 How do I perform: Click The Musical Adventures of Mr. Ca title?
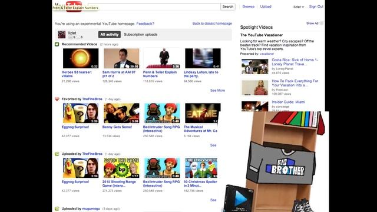pyautogui.click(x=200, y=129)
